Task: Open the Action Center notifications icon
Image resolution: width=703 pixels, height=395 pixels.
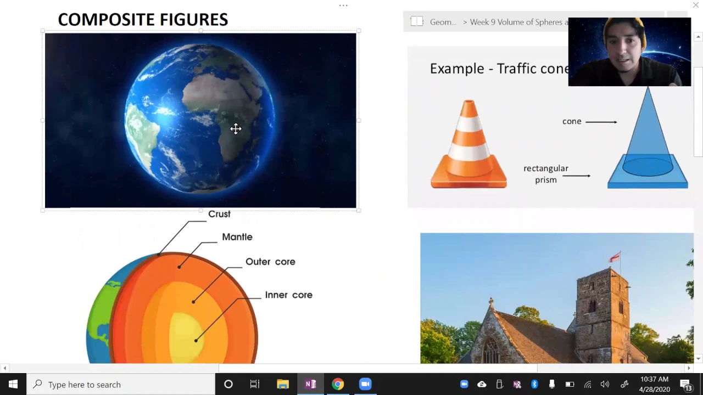Action: 686,385
